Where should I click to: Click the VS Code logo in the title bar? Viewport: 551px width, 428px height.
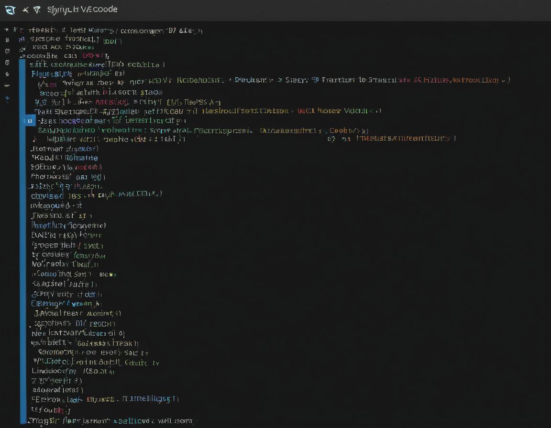pos(11,10)
